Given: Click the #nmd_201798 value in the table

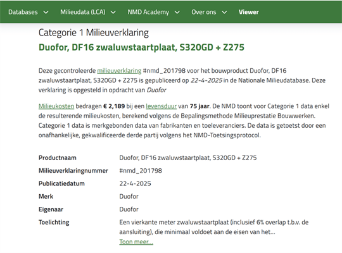Looking at the screenshot, I should tap(141, 171).
